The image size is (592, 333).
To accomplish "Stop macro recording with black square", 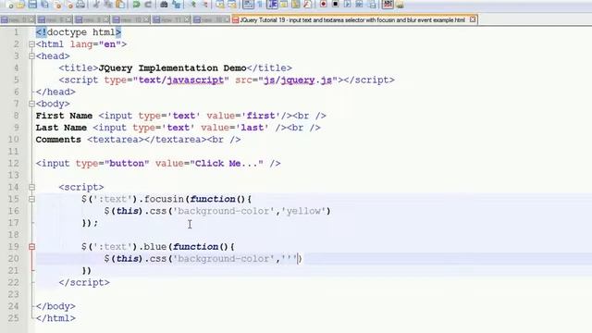I will pos(336,5).
